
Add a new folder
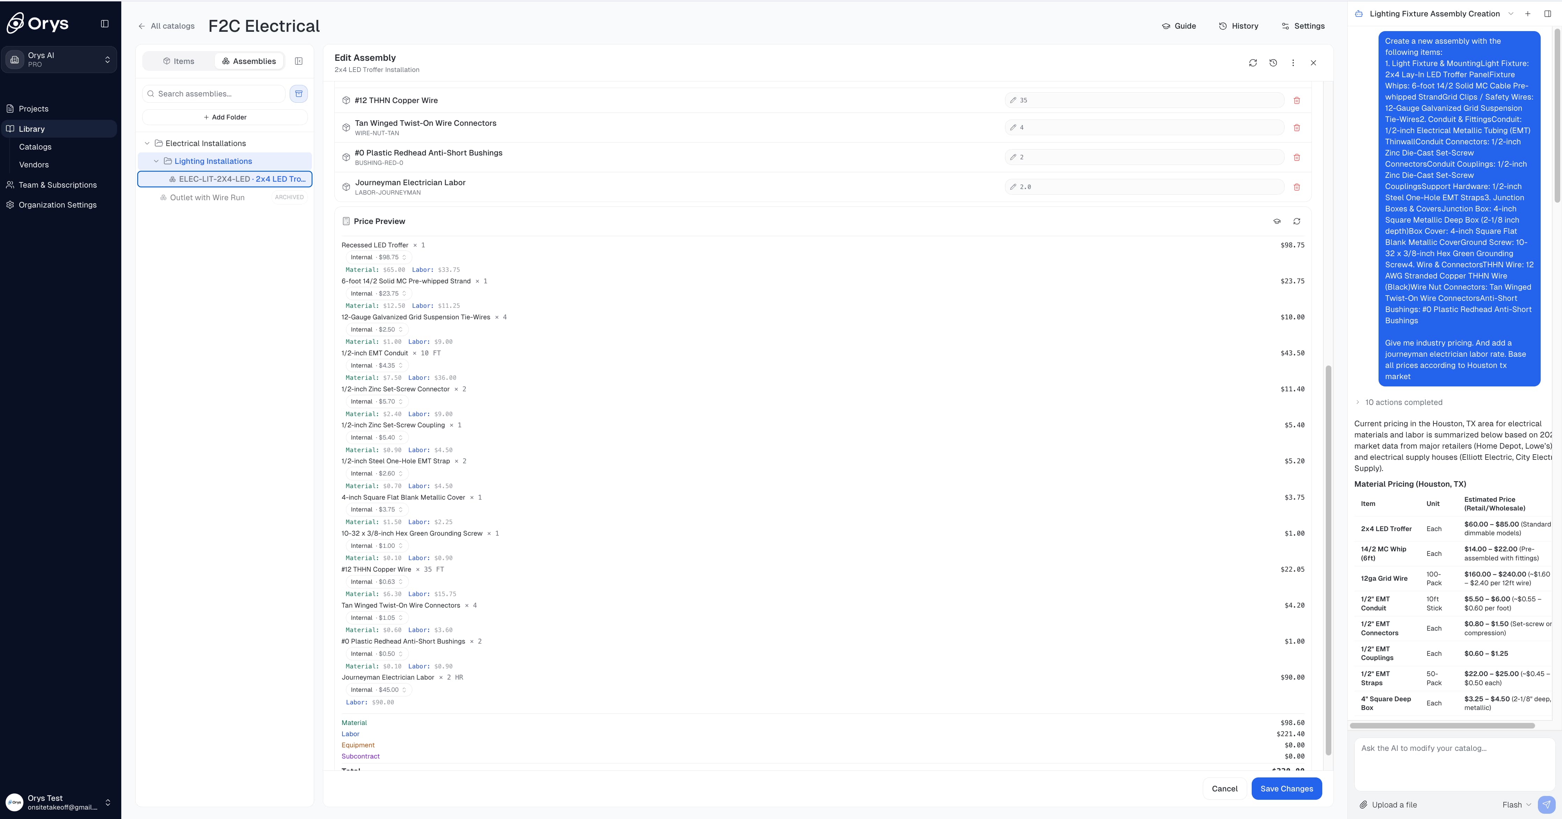tap(225, 117)
